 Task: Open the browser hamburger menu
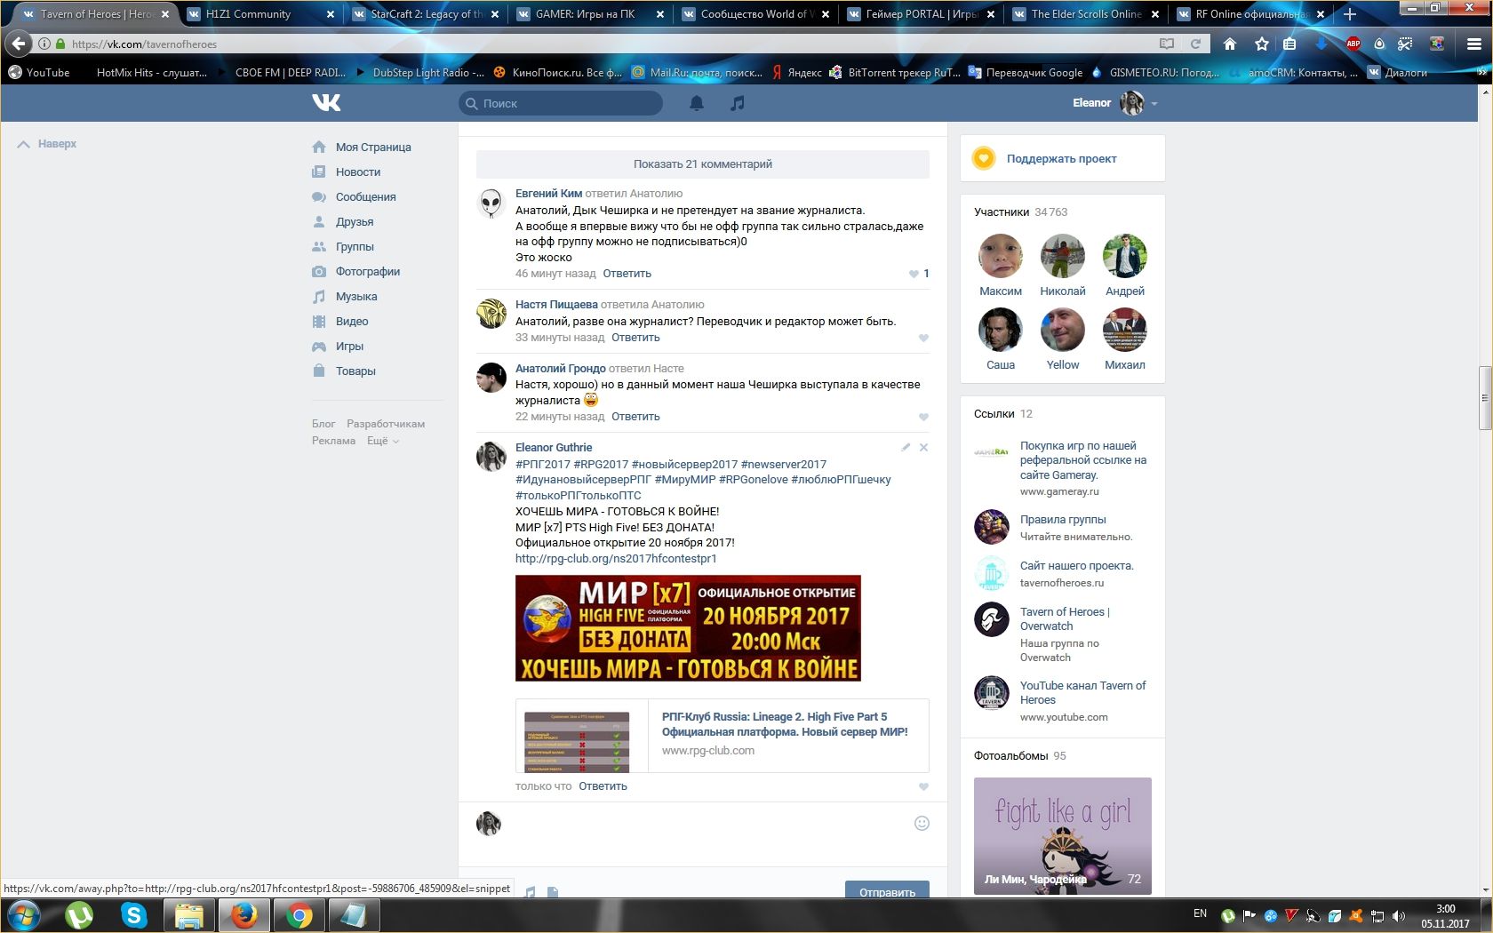(1473, 44)
